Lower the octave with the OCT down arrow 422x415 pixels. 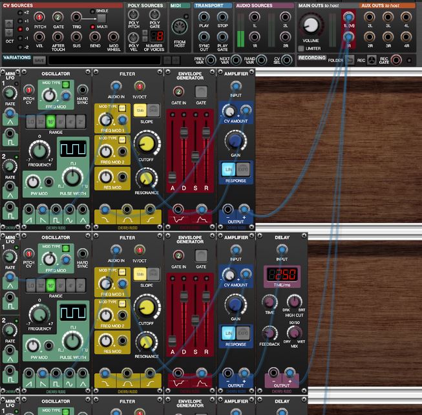click(9, 33)
